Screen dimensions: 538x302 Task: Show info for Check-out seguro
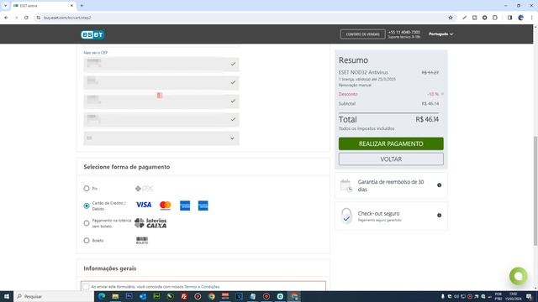(x=439, y=216)
